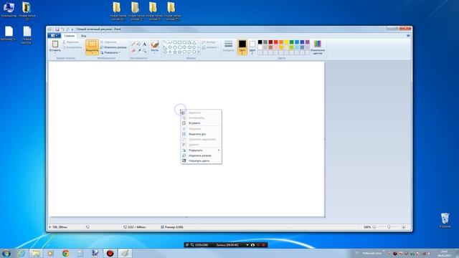Select the oval shape in shapes gallery
The height and width of the screenshot is (258, 459).
(x=175, y=43)
